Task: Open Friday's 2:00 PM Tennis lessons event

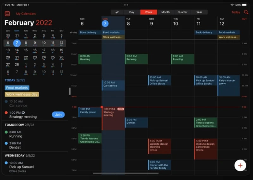Action: pos(206,122)
